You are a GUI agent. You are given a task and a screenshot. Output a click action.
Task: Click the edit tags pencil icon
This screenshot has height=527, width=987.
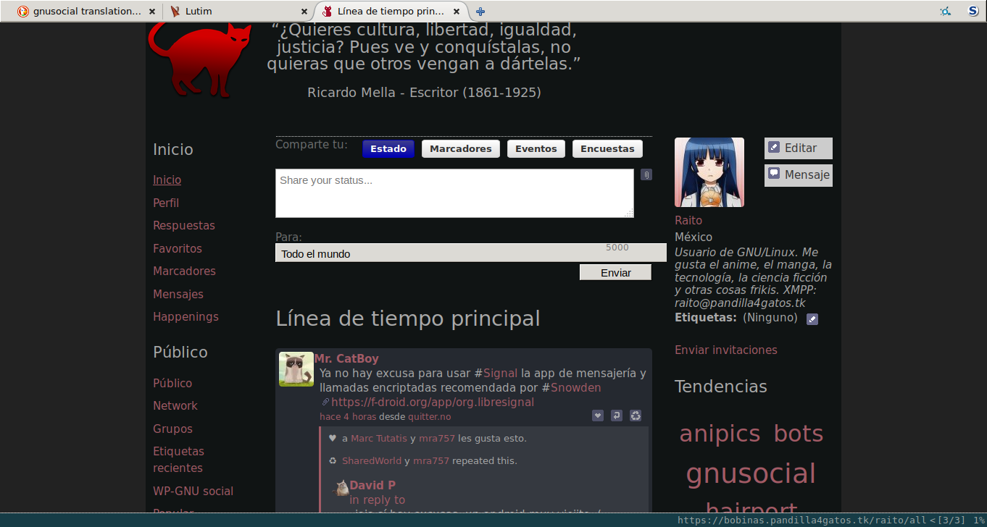pyautogui.click(x=812, y=319)
